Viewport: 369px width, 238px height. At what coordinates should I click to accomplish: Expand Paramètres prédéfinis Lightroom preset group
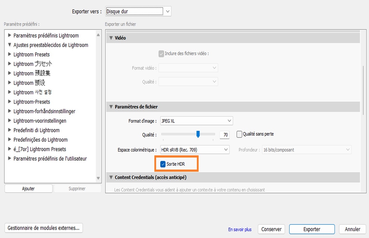point(10,36)
